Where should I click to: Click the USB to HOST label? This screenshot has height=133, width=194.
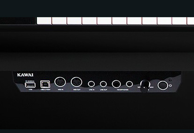[x=45, y=89]
